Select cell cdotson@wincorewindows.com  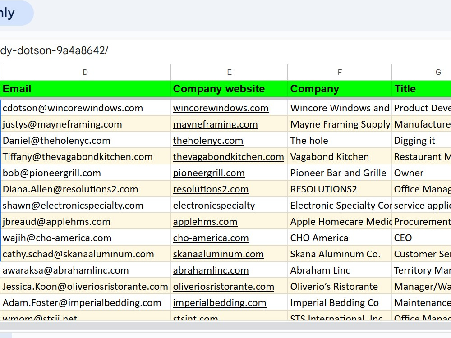[85, 108]
